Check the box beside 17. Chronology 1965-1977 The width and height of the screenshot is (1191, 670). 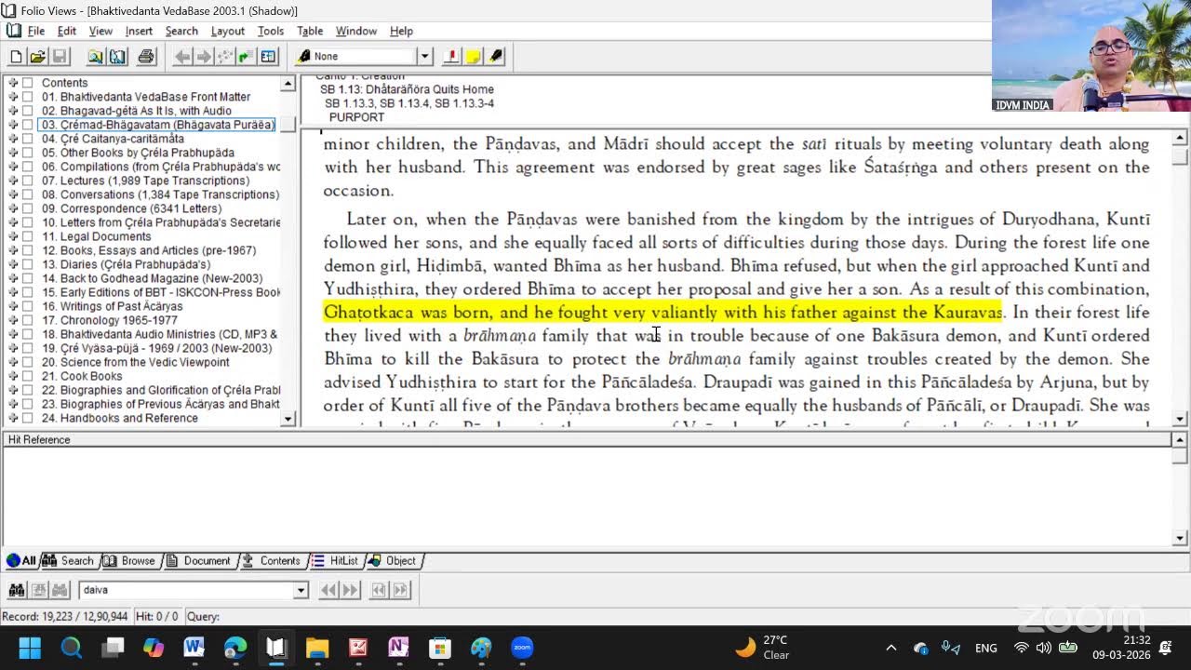(x=27, y=320)
